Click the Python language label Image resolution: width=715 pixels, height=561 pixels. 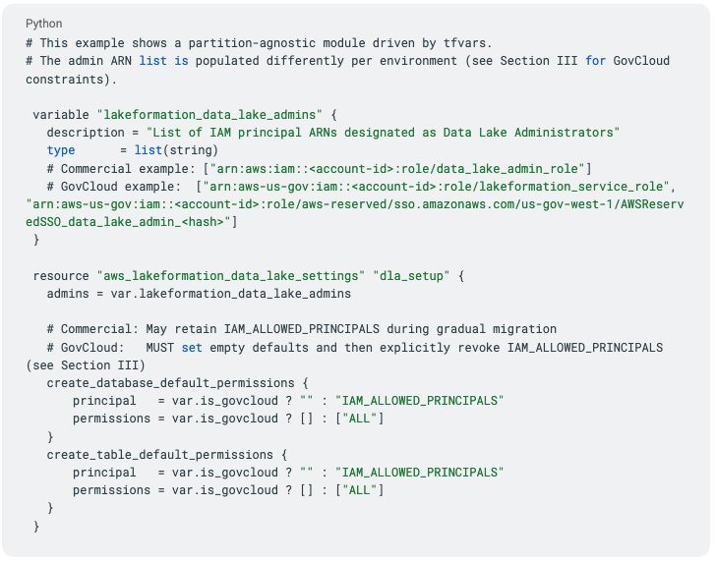click(44, 24)
